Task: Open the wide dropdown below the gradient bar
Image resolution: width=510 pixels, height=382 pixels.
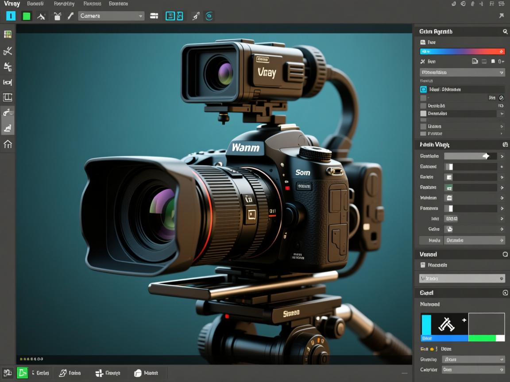Action: [x=462, y=72]
